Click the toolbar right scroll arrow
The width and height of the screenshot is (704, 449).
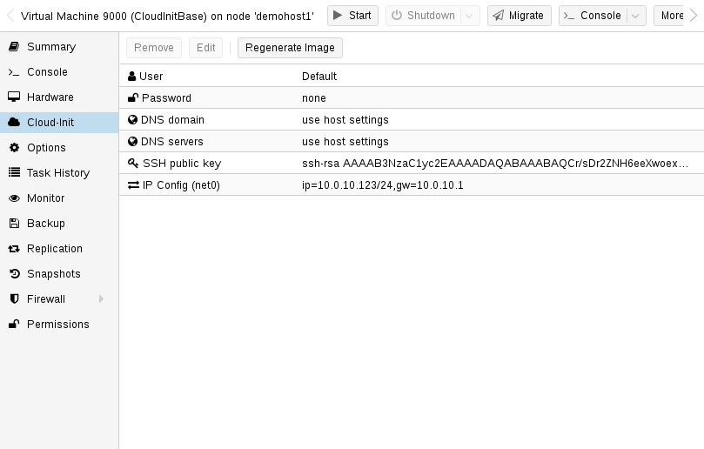coord(694,16)
